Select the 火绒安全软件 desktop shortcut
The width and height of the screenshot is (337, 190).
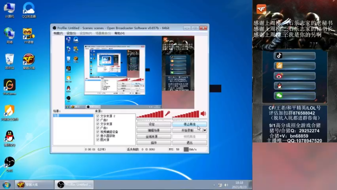coord(9,113)
